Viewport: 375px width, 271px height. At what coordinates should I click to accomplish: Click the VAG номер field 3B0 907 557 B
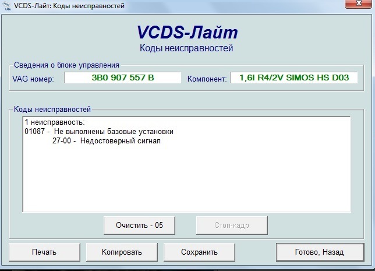122,78
